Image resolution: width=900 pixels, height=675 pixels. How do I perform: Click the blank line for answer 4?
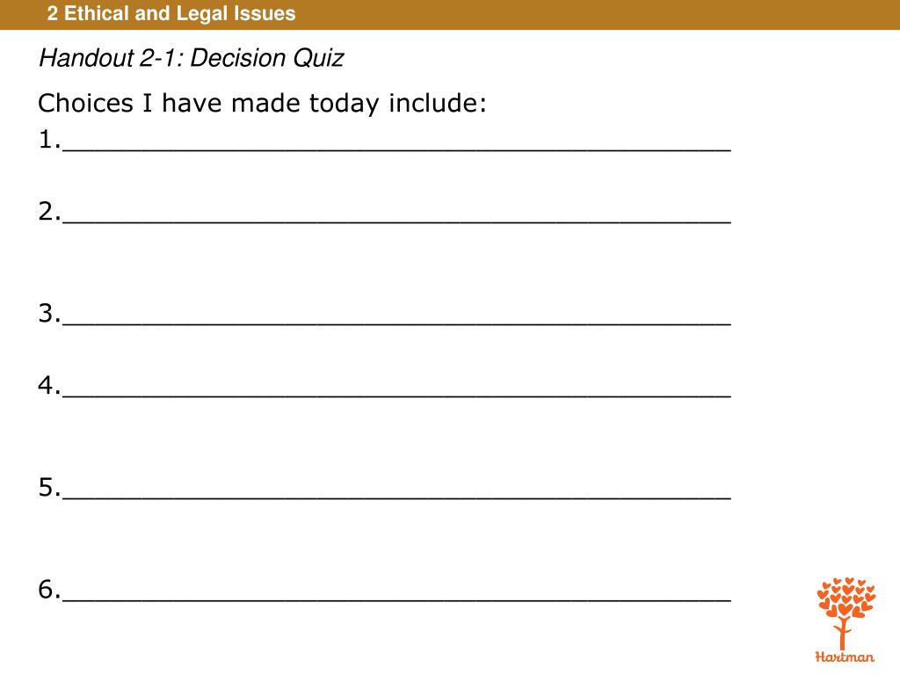coord(396,396)
